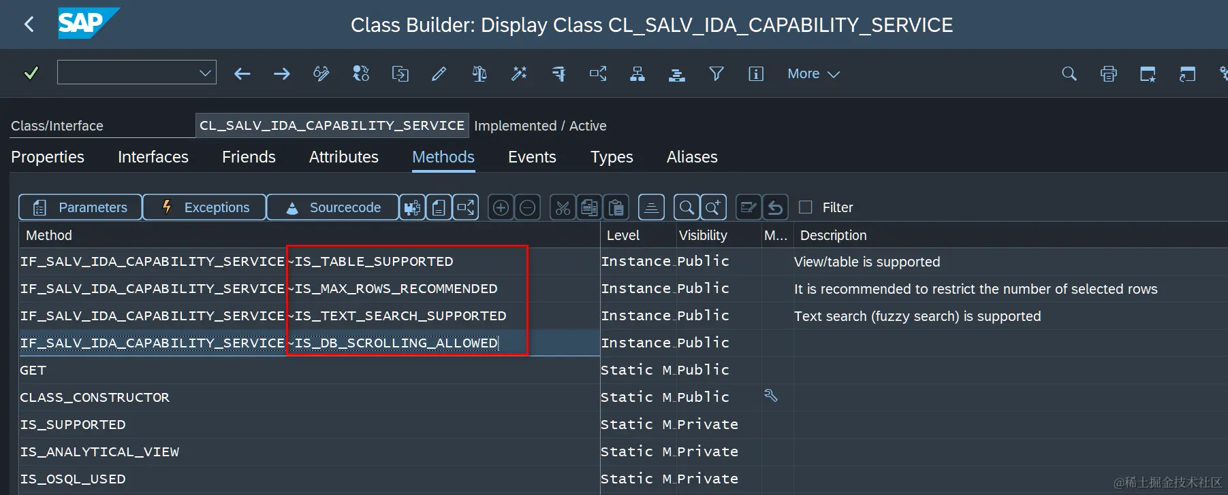Click the Check syntax document-arrow icon
This screenshot has height=495, width=1228.
pyautogui.click(x=400, y=73)
